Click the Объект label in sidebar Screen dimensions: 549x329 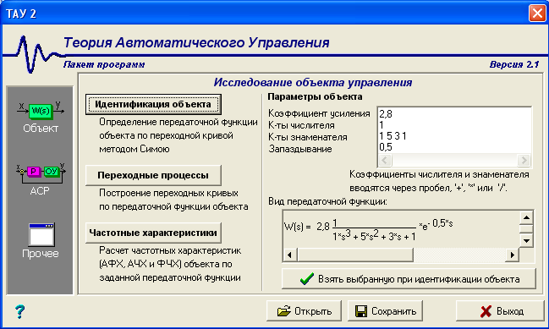tap(41, 129)
